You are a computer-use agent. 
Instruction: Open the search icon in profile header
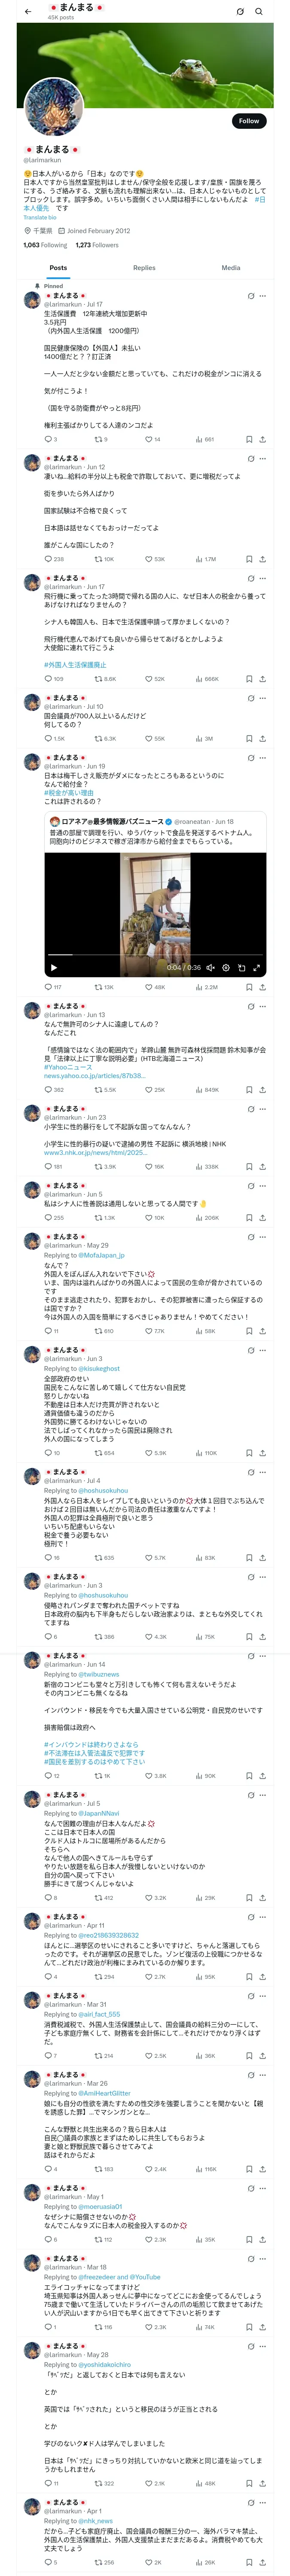click(x=258, y=12)
